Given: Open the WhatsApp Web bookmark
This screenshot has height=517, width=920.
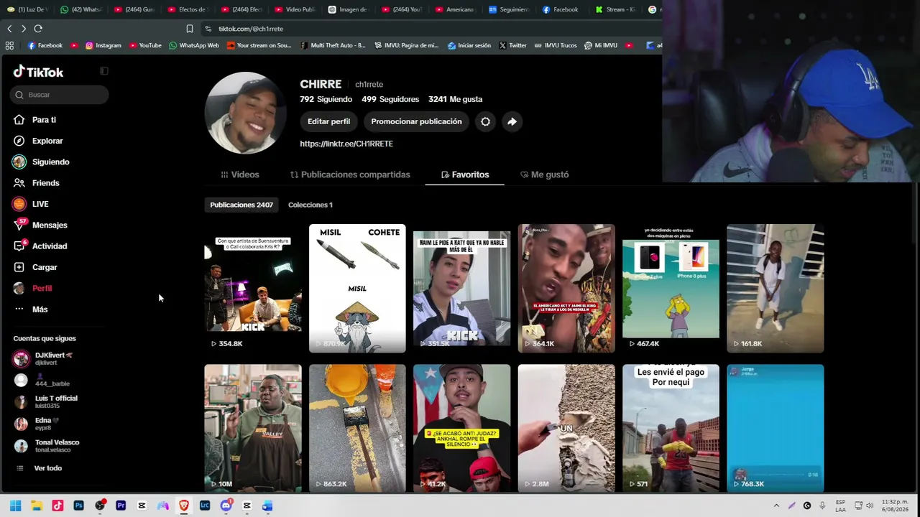Looking at the screenshot, I should (x=194, y=45).
